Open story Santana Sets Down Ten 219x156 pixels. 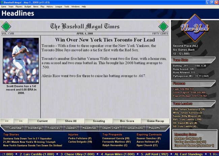(27, 139)
